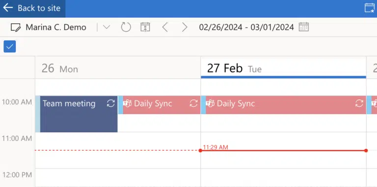Toggle the blue calendar checkbox
377x187 pixels.
pos(10,47)
